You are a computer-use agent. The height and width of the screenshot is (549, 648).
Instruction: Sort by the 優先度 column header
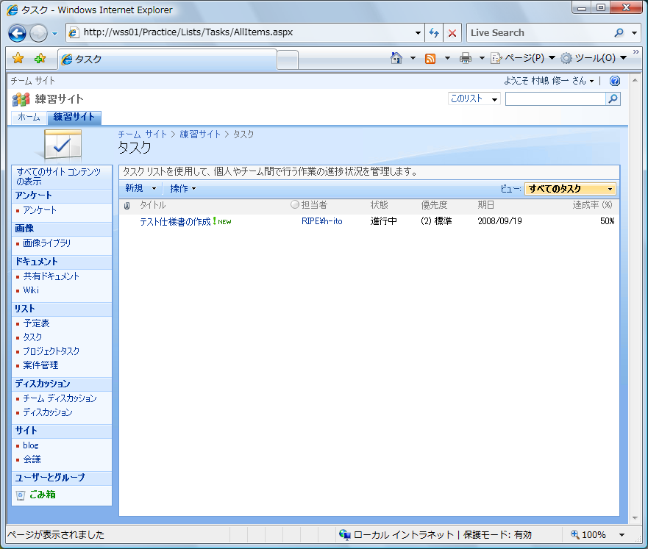[x=434, y=205]
